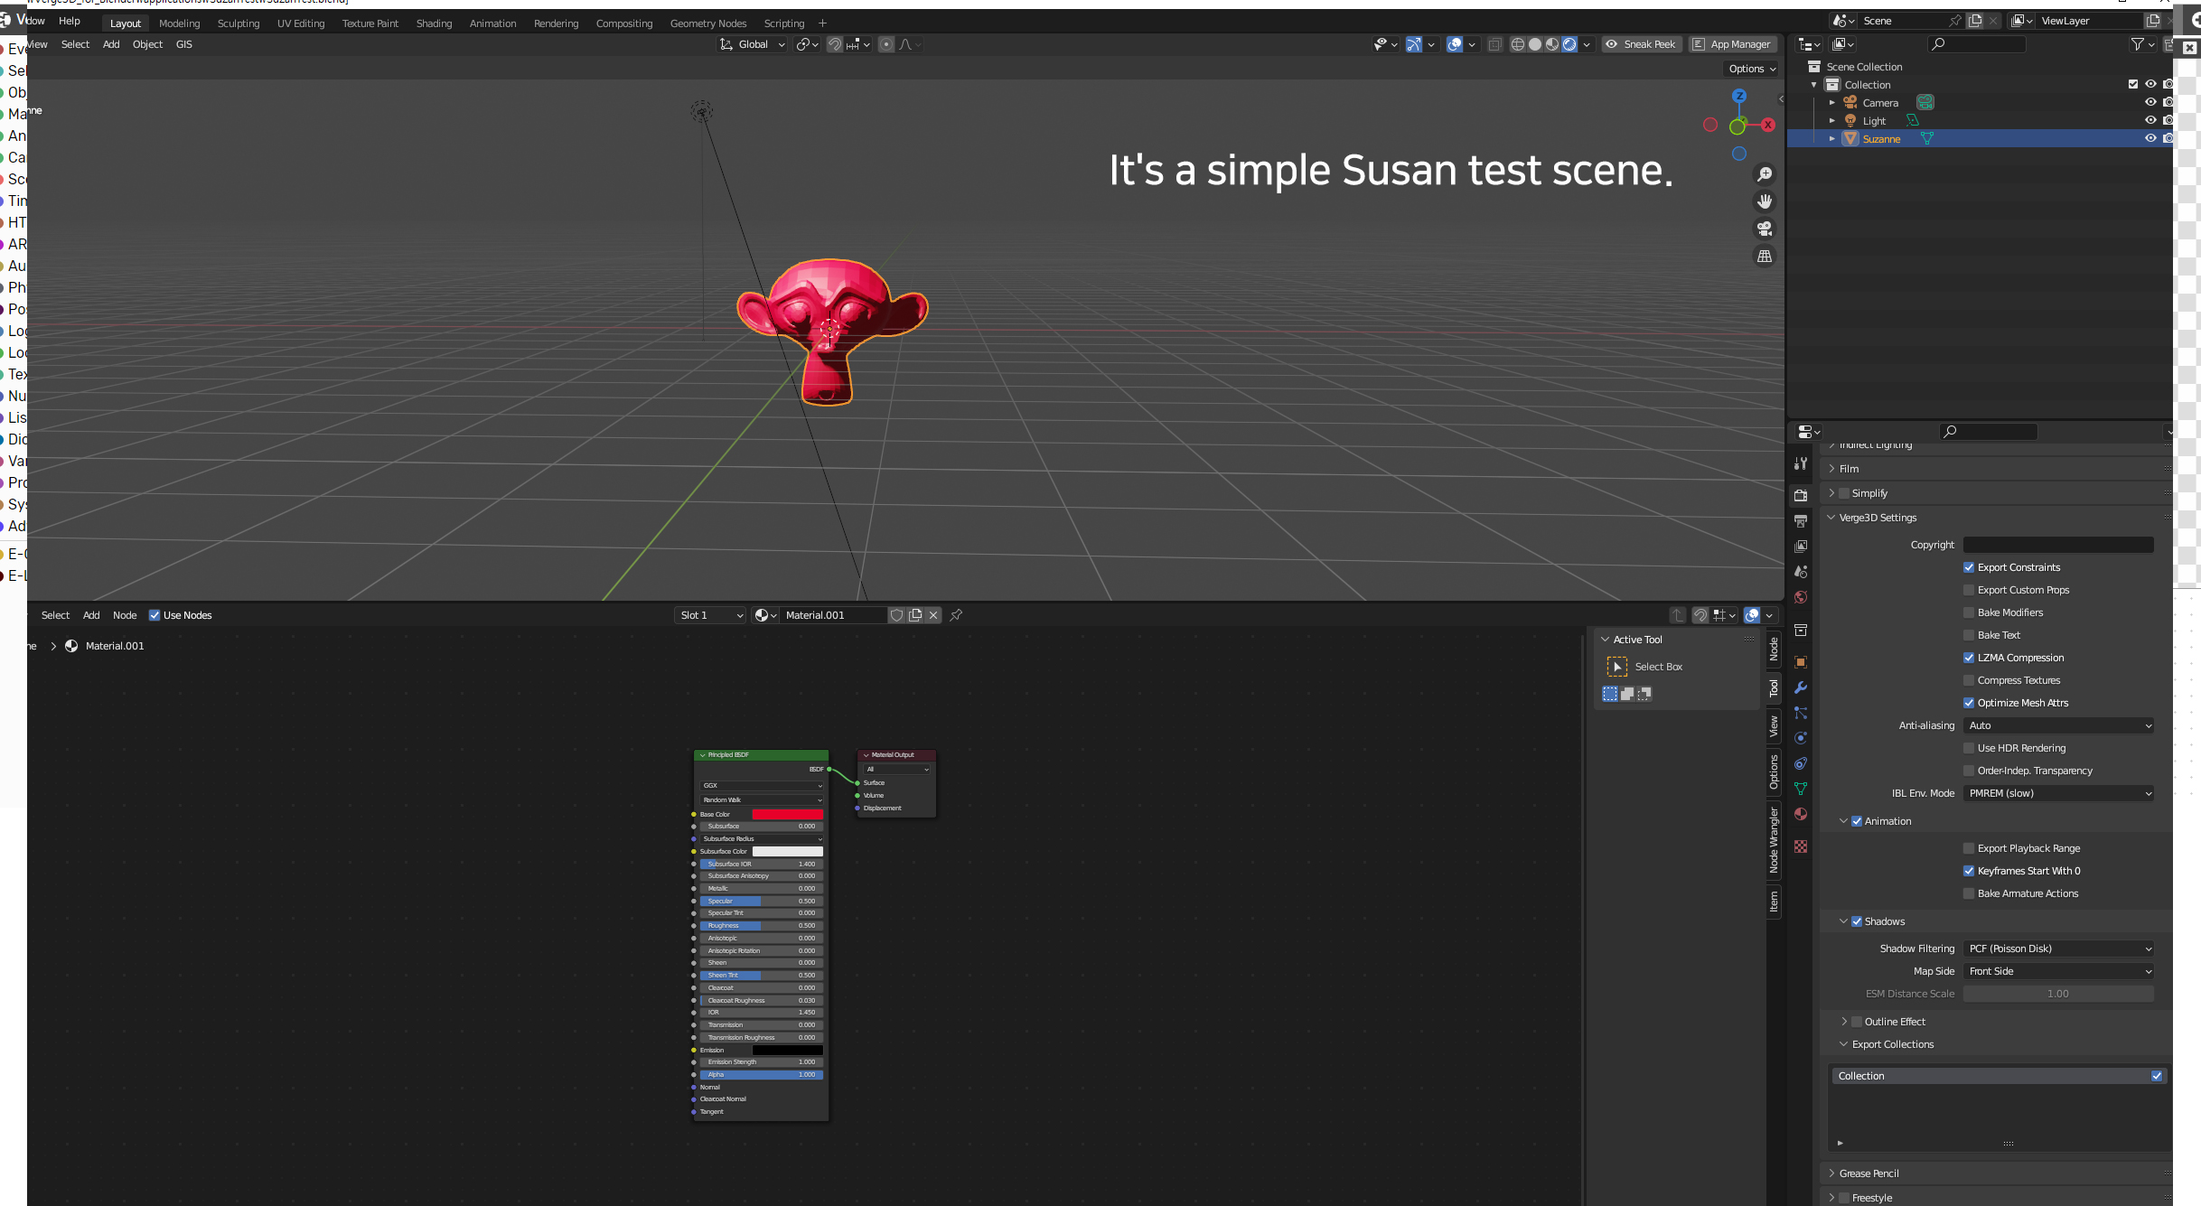Switch to the Modeling workspace tab
The height and width of the screenshot is (1206, 2201).
pos(179,23)
